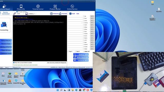Click the Clear All Data button
This screenshot has height=92, width=164.
[6, 50]
